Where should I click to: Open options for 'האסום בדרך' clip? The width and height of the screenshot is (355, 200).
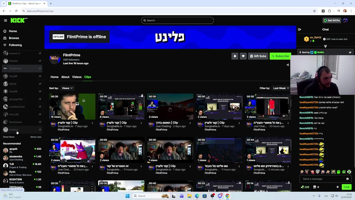pyautogui.click(x=190, y=123)
